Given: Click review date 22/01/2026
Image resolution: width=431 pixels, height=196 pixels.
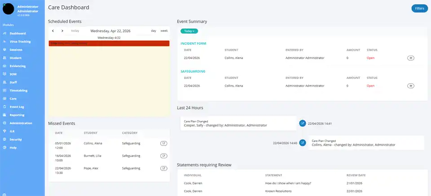Looking at the screenshot, I should coord(354,191).
